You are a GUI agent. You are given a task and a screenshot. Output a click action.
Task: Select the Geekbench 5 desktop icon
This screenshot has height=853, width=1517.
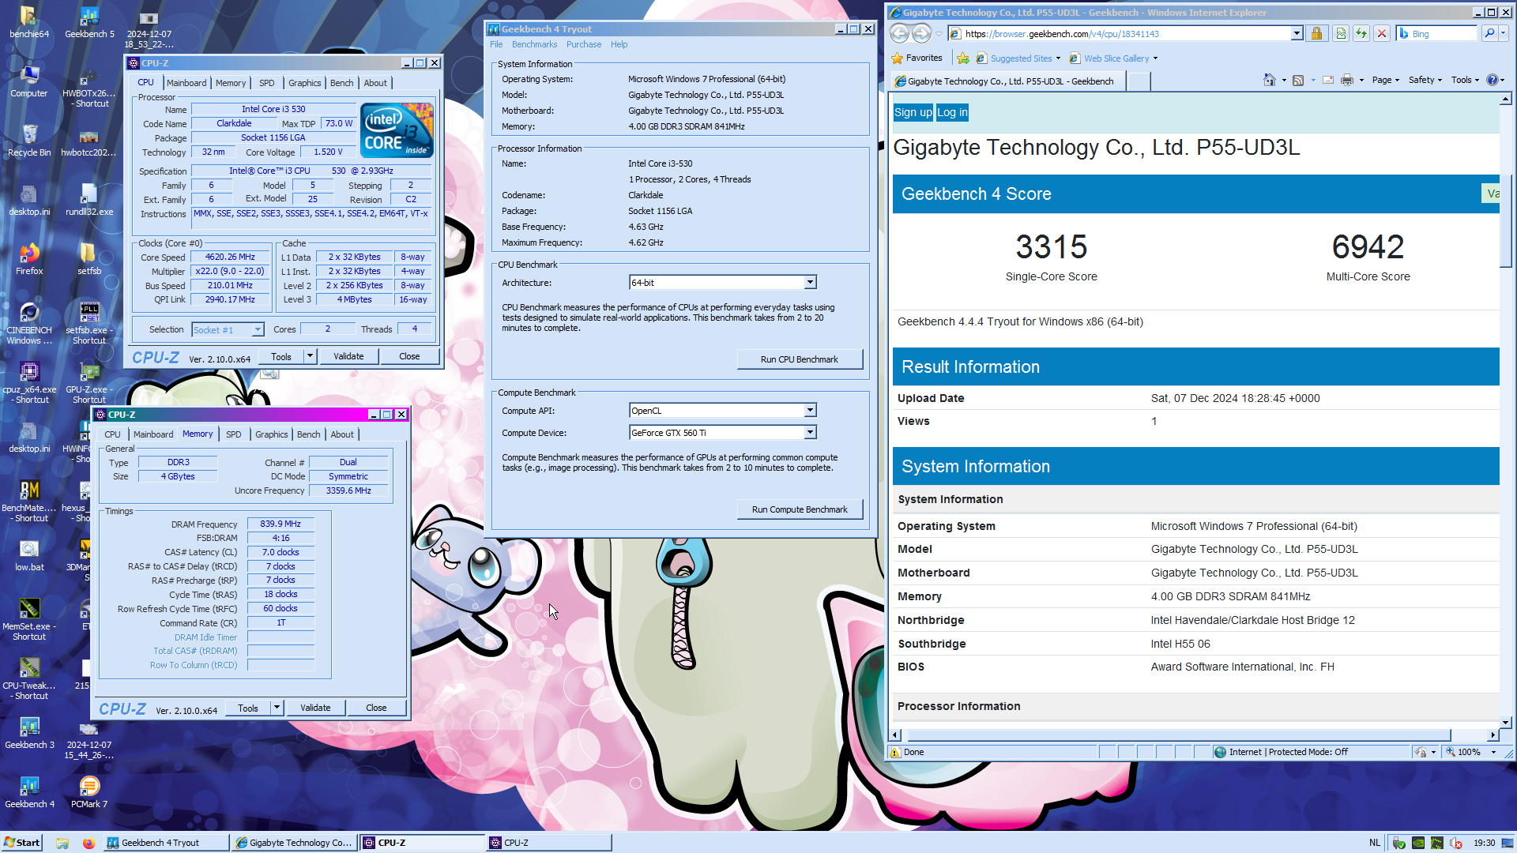pos(89,22)
